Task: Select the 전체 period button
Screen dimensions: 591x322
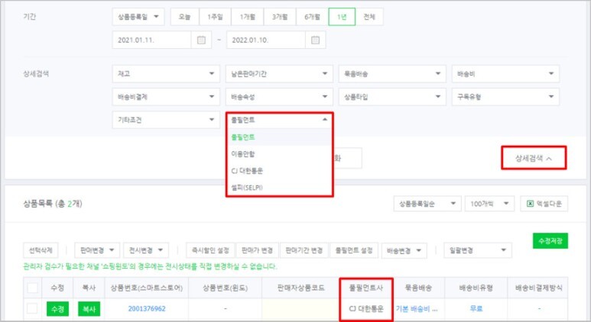Action: 369,17
